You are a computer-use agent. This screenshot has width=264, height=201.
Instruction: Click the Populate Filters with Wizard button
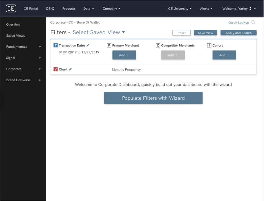point(153,98)
